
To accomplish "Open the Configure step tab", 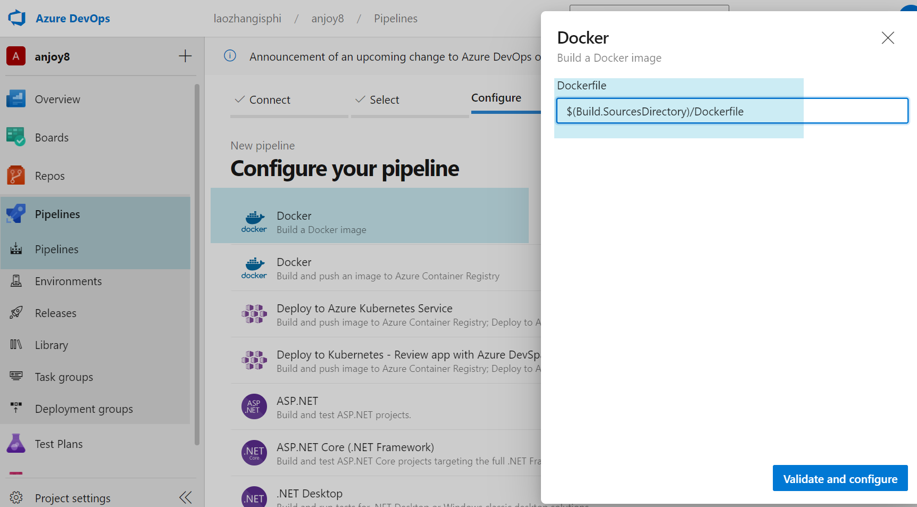I will click(x=496, y=98).
